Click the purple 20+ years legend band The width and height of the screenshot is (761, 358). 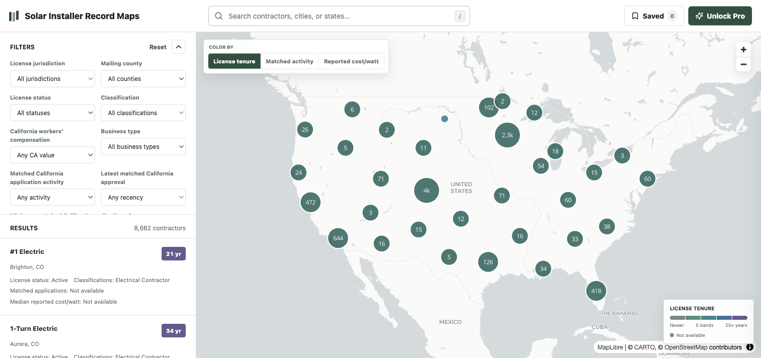(x=740, y=318)
